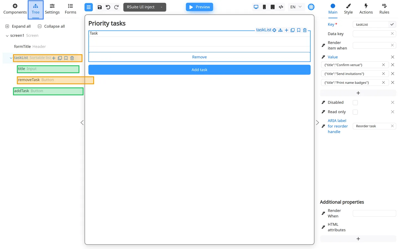Go to the Style properties tab
This screenshot has height=249, width=399.
point(348,9)
